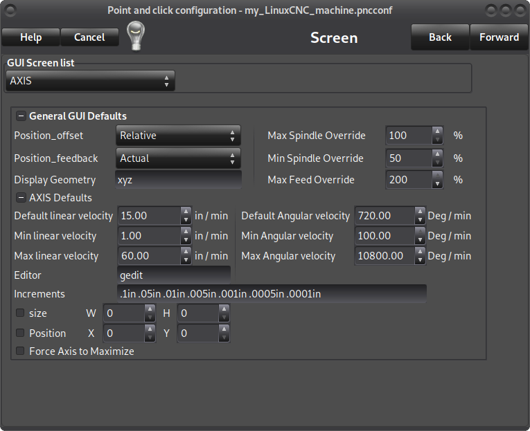Open the GUI Screen list AXIS dropdown
The width and height of the screenshot is (530, 431).
[x=90, y=81]
